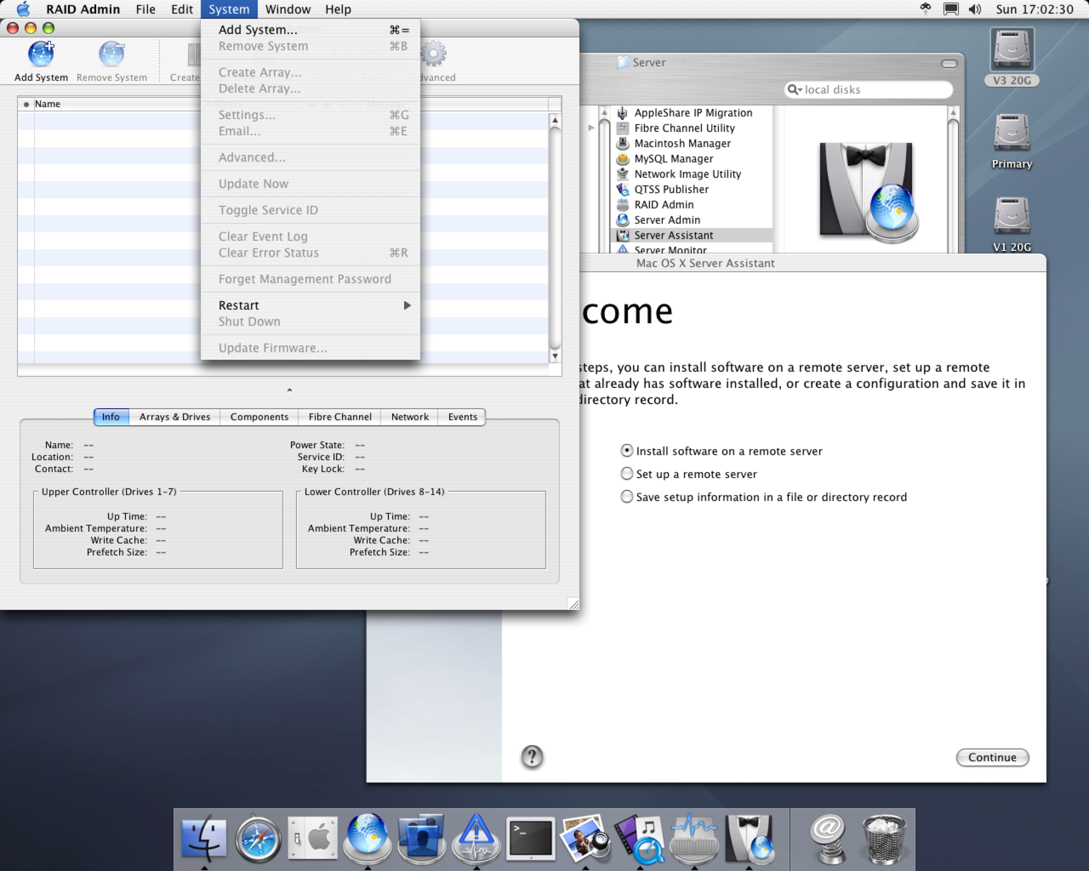Screen dimensions: 1089x871
Task: Click RAID Admin list scroll-down arrow
Action: click(555, 356)
